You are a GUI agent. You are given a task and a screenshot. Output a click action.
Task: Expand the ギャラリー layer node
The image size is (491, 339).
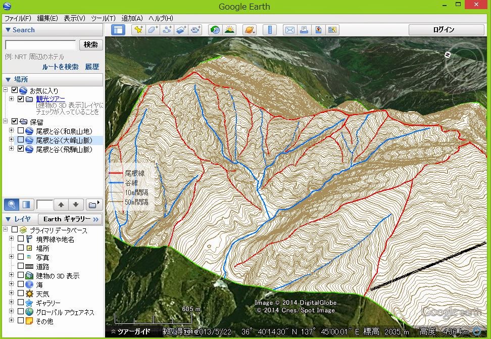12,302
